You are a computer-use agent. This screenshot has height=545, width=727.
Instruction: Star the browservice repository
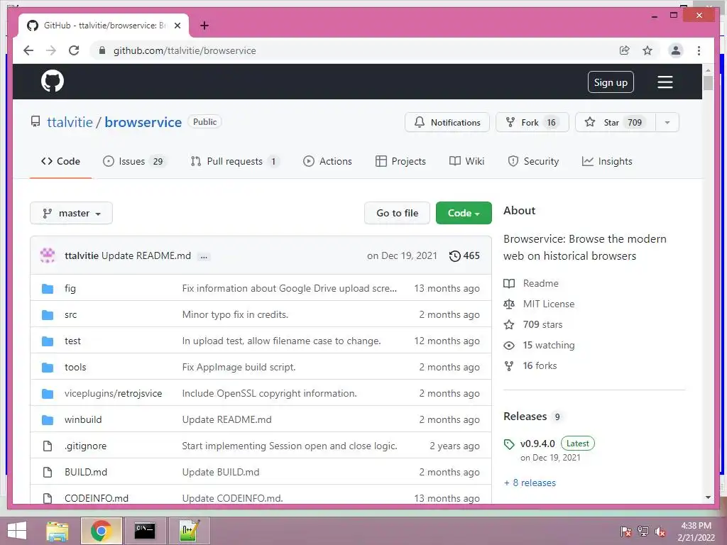pos(616,122)
